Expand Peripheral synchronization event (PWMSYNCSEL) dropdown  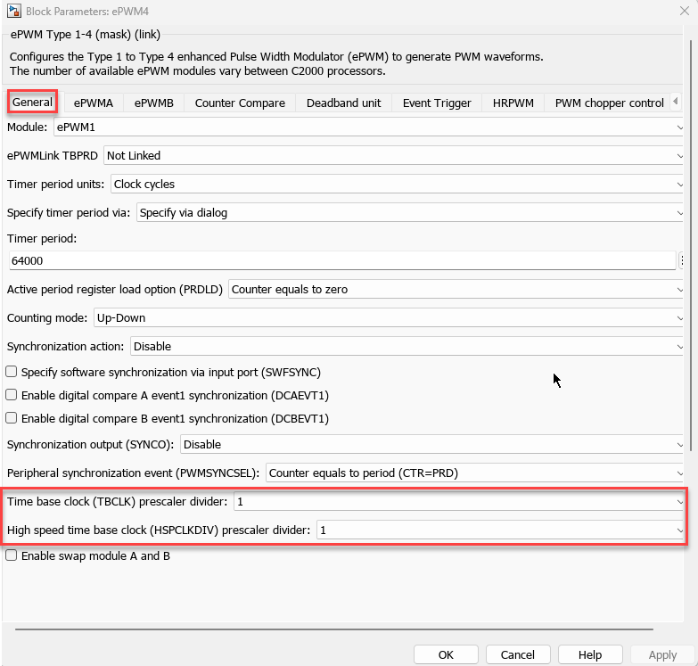(x=474, y=473)
